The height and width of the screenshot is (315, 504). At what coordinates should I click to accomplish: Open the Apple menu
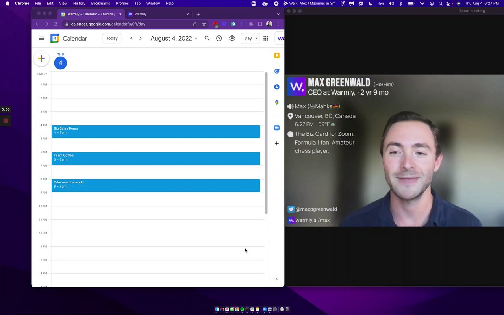[x=7, y=3]
